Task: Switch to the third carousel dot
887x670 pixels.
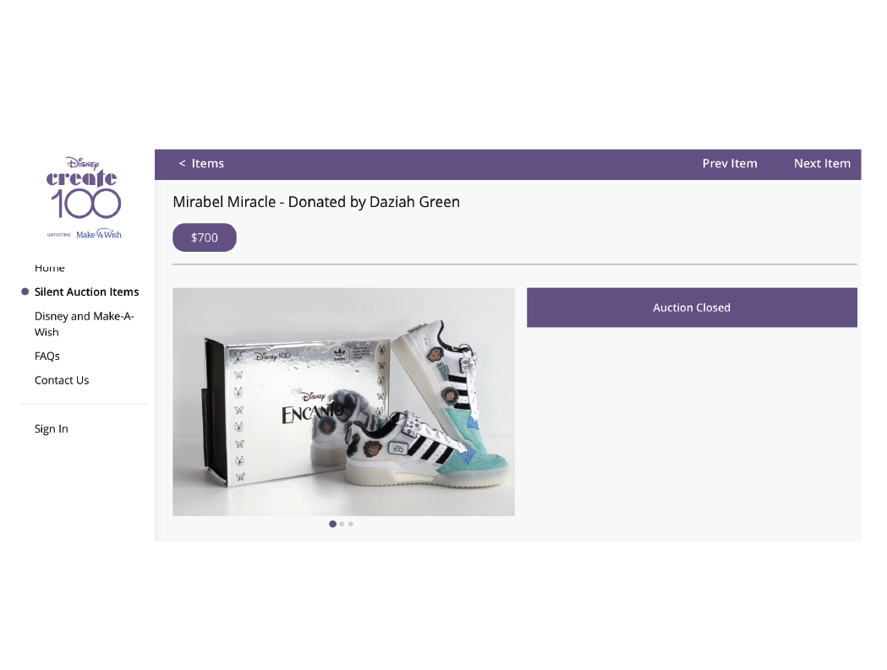Action: pyautogui.click(x=351, y=524)
